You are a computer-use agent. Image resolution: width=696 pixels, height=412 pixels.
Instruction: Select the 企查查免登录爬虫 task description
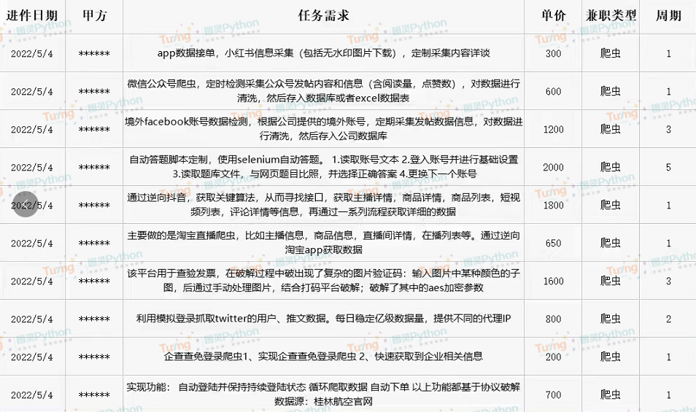click(324, 356)
